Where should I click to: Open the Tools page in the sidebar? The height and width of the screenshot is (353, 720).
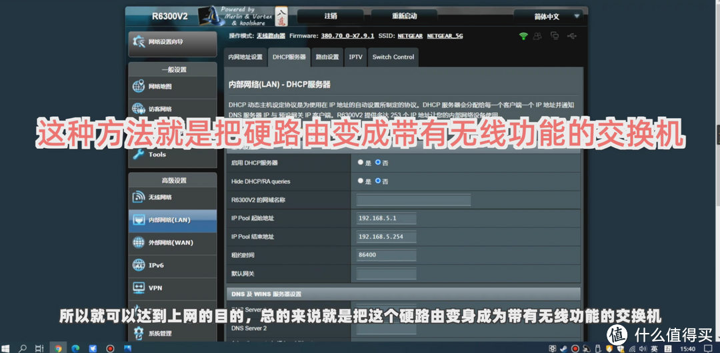[x=173, y=154]
